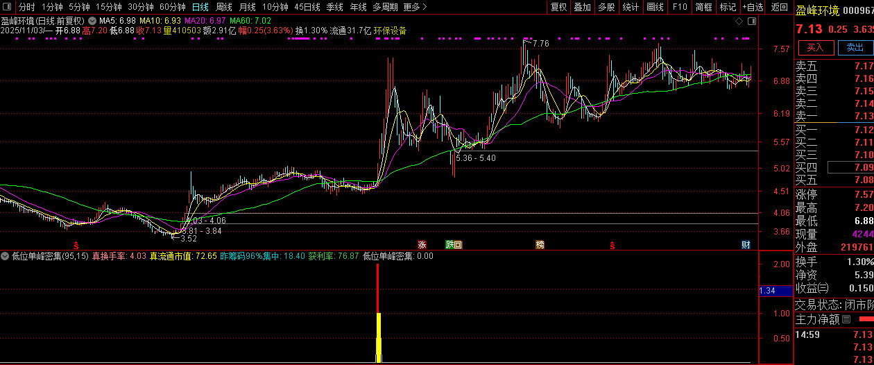Click the 买二 price 7.11 row
Screen dimensions: 874x365
click(834, 142)
